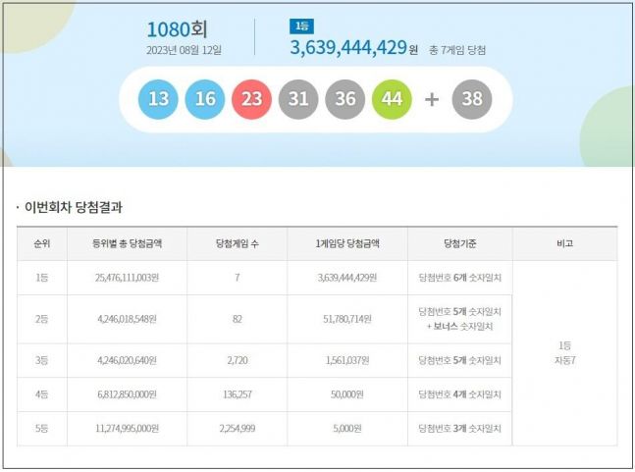Click the blue 1등 badge at top
The height and width of the screenshot is (472, 635).
(x=301, y=27)
